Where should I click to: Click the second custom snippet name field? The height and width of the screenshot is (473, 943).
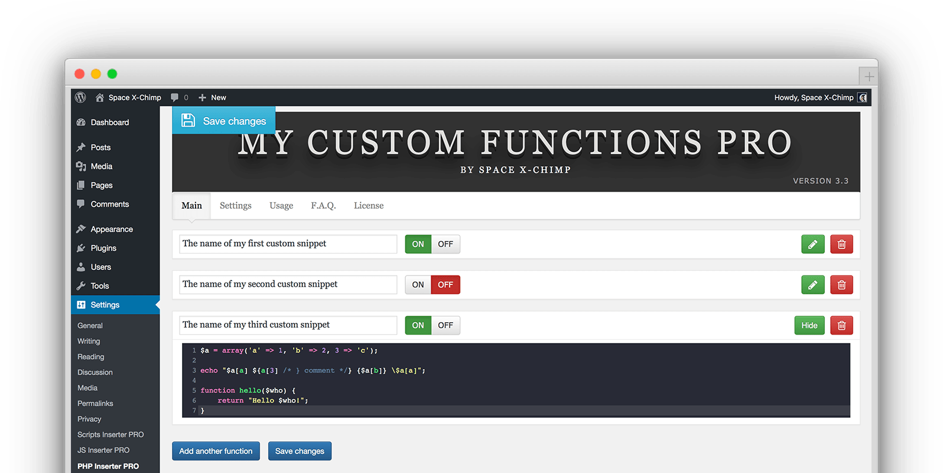(288, 285)
